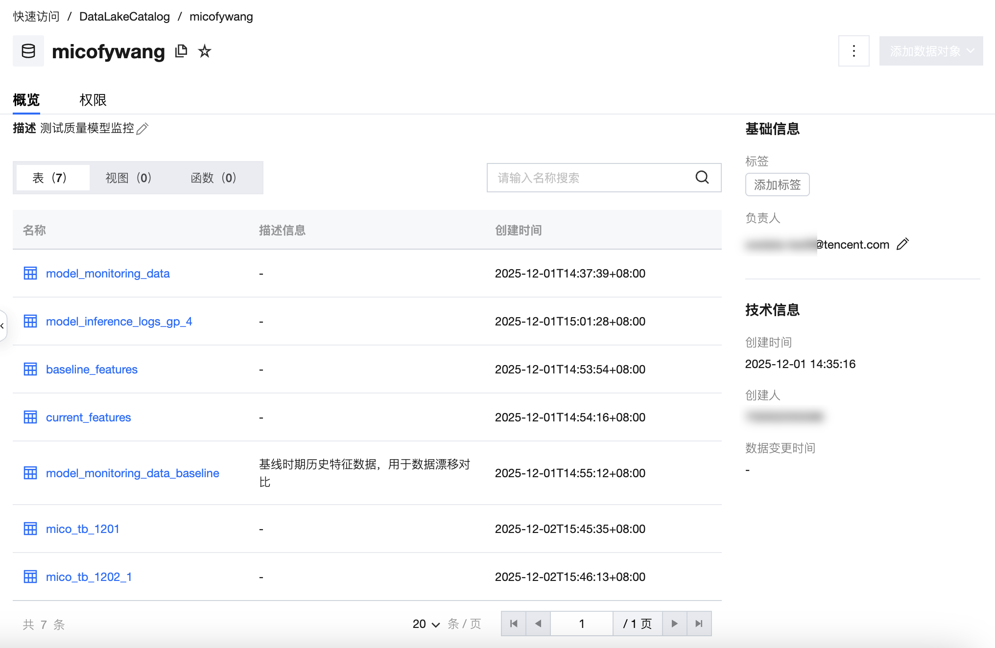Open the baseline_features table
995x648 pixels.
92,369
